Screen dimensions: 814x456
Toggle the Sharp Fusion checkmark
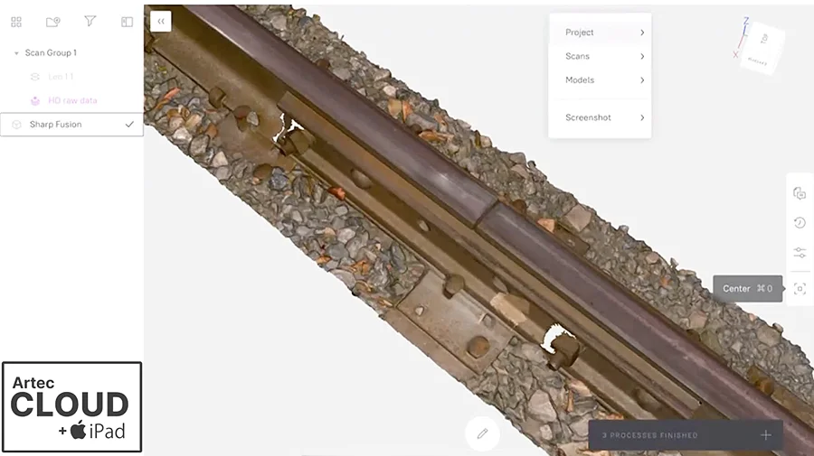(129, 125)
